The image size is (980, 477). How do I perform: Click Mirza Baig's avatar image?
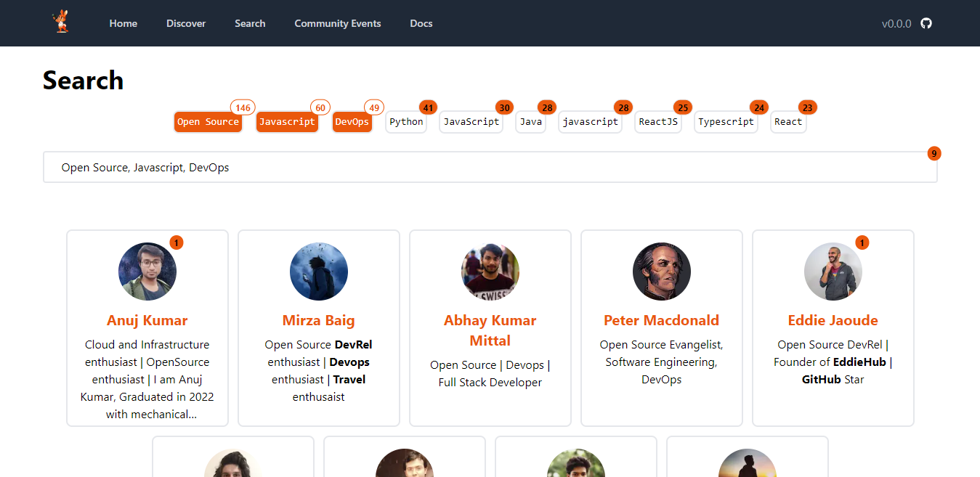[x=319, y=272]
